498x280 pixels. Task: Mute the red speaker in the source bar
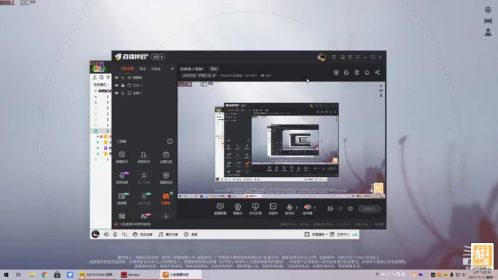[x=307, y=207]
